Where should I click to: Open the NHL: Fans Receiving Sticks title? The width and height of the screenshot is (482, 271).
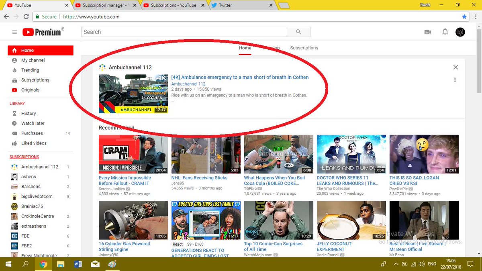199,178
